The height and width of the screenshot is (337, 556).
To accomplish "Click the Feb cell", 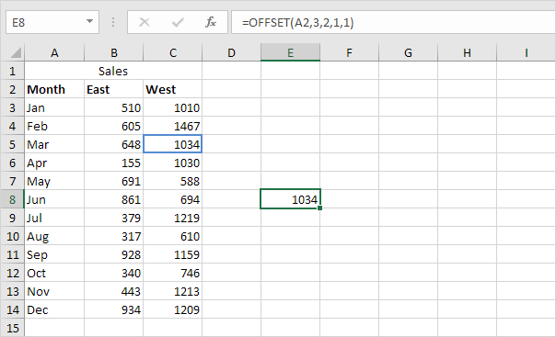I will point(54,126).
